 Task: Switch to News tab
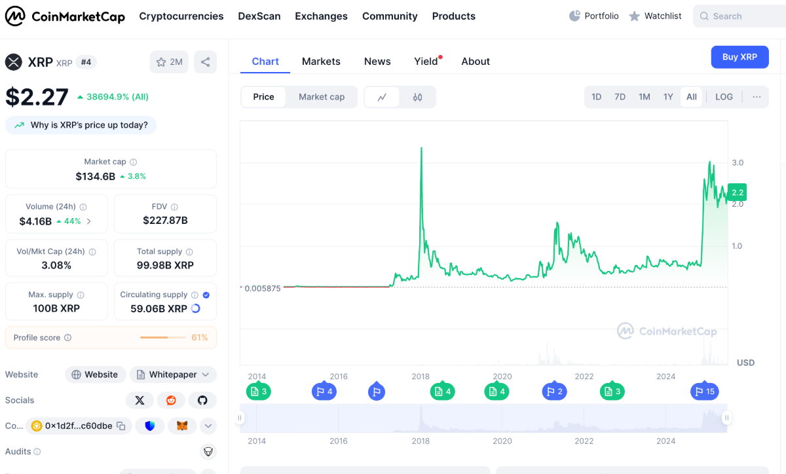point(377,62)
